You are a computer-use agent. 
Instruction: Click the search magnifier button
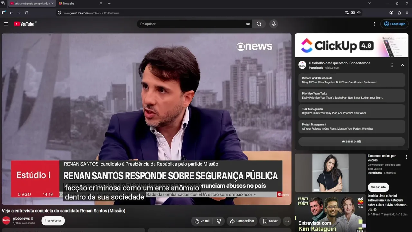259,24
